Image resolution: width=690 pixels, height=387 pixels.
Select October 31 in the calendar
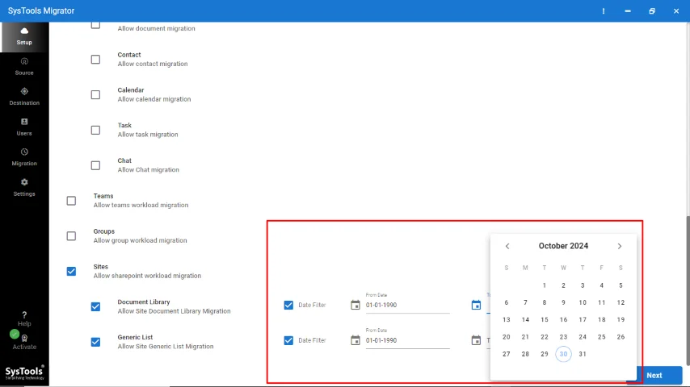(x=583, y=354)
